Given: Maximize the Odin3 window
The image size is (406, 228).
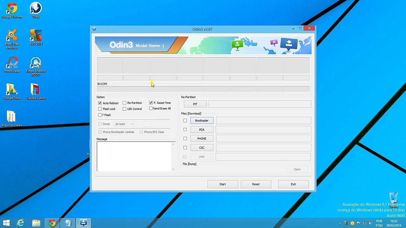Looking at the screenshot, I should coord(300,28).
